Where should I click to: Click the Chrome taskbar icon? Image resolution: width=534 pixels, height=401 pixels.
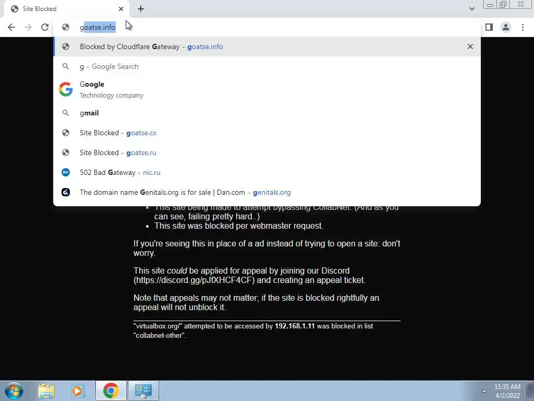pyautogui.click(x=111, y=391)
